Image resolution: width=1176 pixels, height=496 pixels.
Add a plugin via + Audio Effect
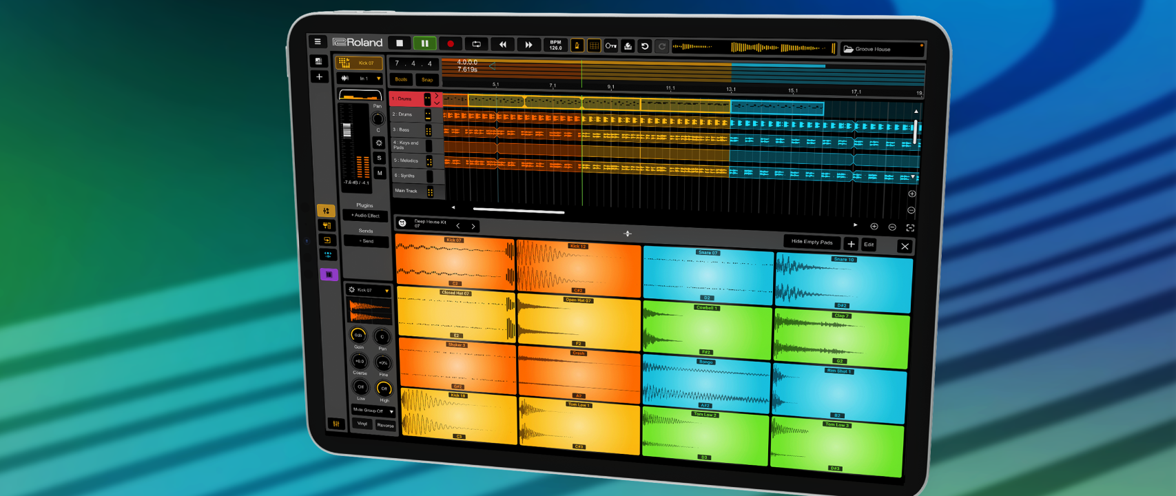point(365,216)
